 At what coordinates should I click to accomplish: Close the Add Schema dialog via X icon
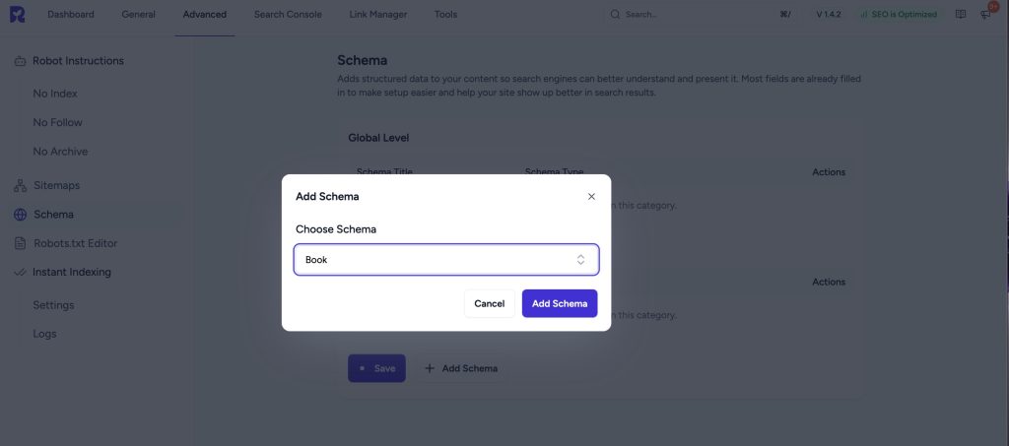coord(591,197)
